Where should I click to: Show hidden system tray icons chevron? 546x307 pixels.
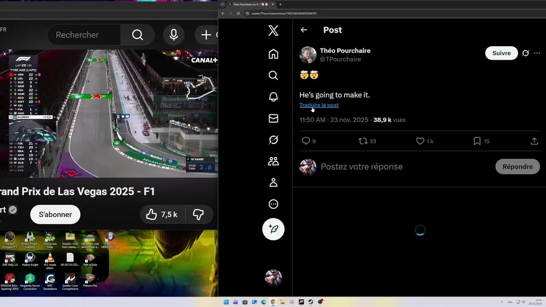[x=502, y=302]
